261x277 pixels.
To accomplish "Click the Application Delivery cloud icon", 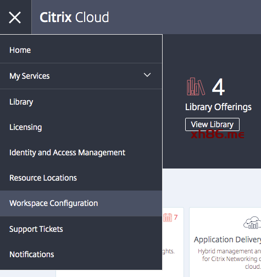I will 252,222.
